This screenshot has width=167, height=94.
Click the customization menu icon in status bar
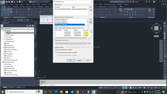click(x=165, y=88)
